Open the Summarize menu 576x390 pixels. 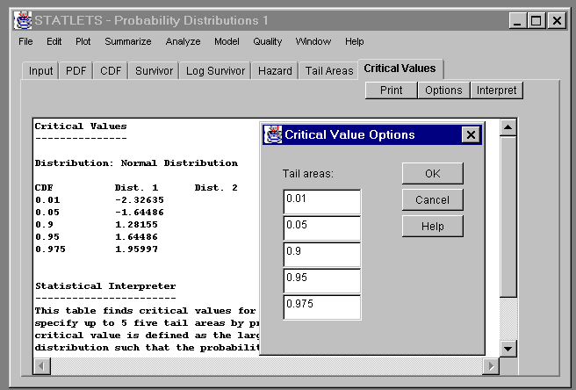(x=128, y=41)
